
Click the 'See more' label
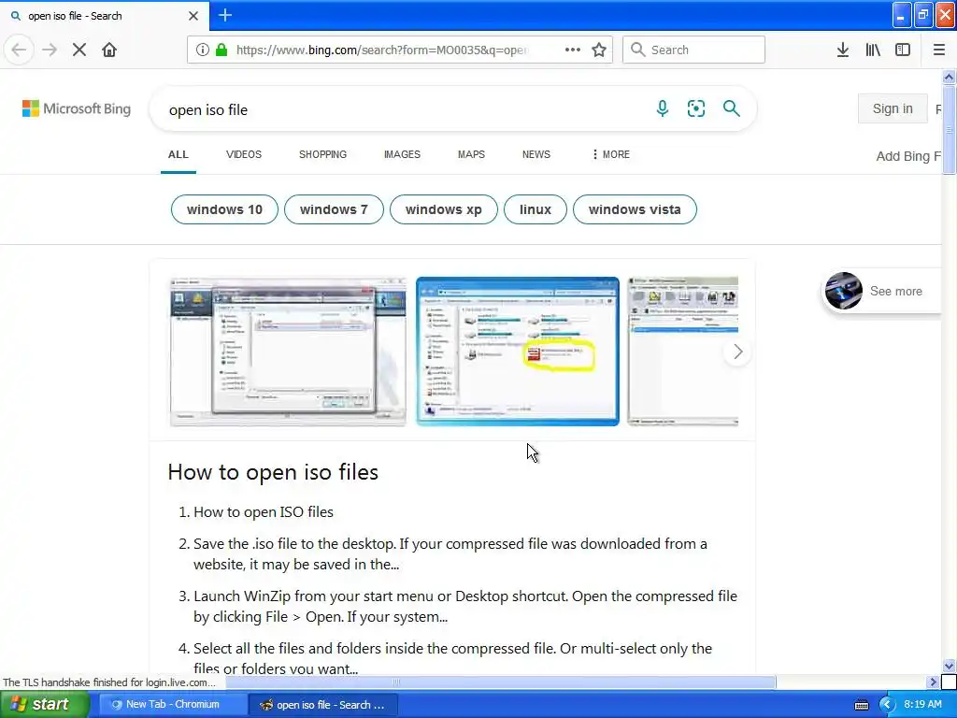pyautogui.click(x=896, y=292)
